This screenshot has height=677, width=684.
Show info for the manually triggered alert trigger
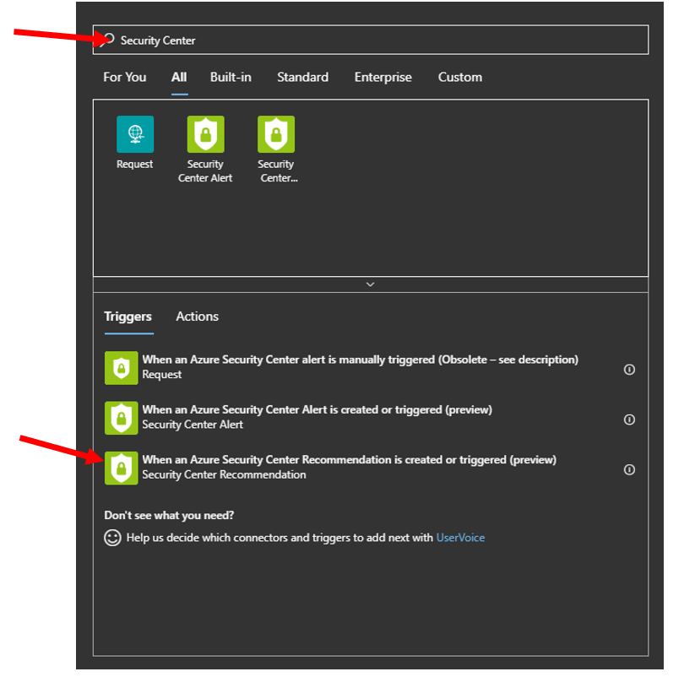click(x=629, y=370)
